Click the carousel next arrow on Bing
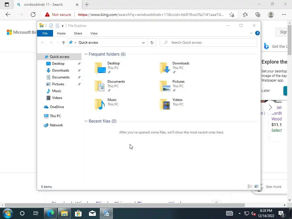 pyautogui.click(x=270, y=107)
